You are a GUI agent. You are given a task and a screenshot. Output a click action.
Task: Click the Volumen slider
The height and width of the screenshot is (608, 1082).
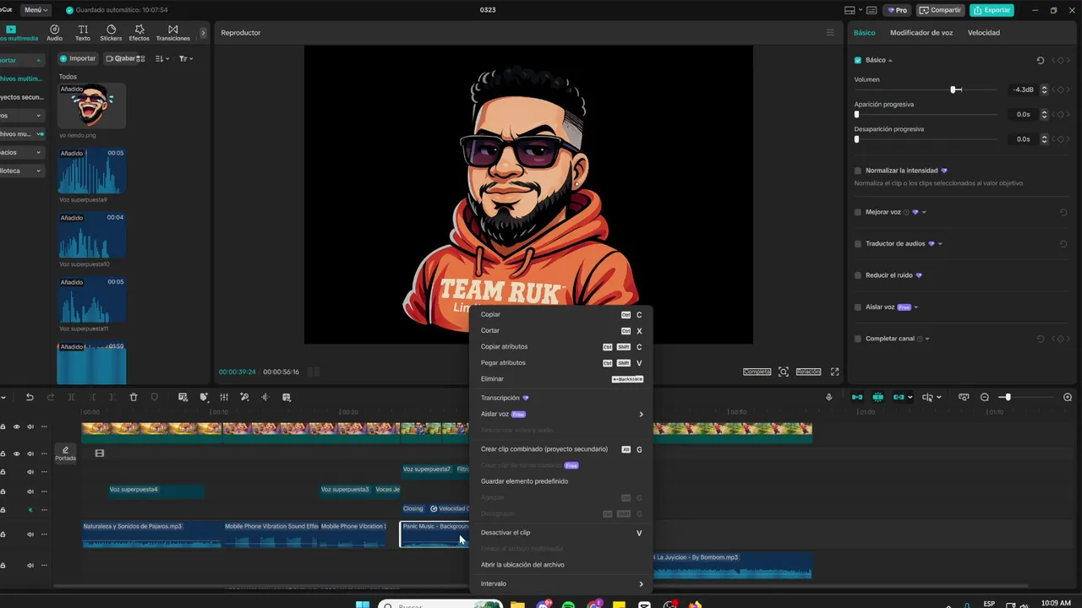tap(926, 90)
